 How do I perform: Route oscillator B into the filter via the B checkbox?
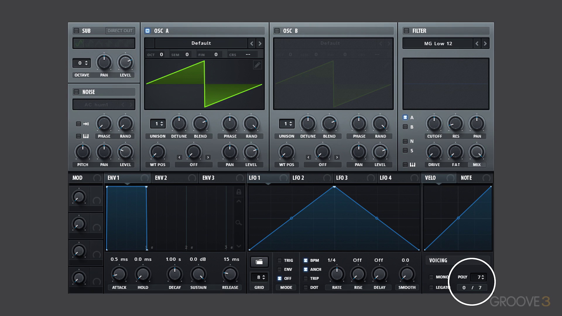click(405, 127)
